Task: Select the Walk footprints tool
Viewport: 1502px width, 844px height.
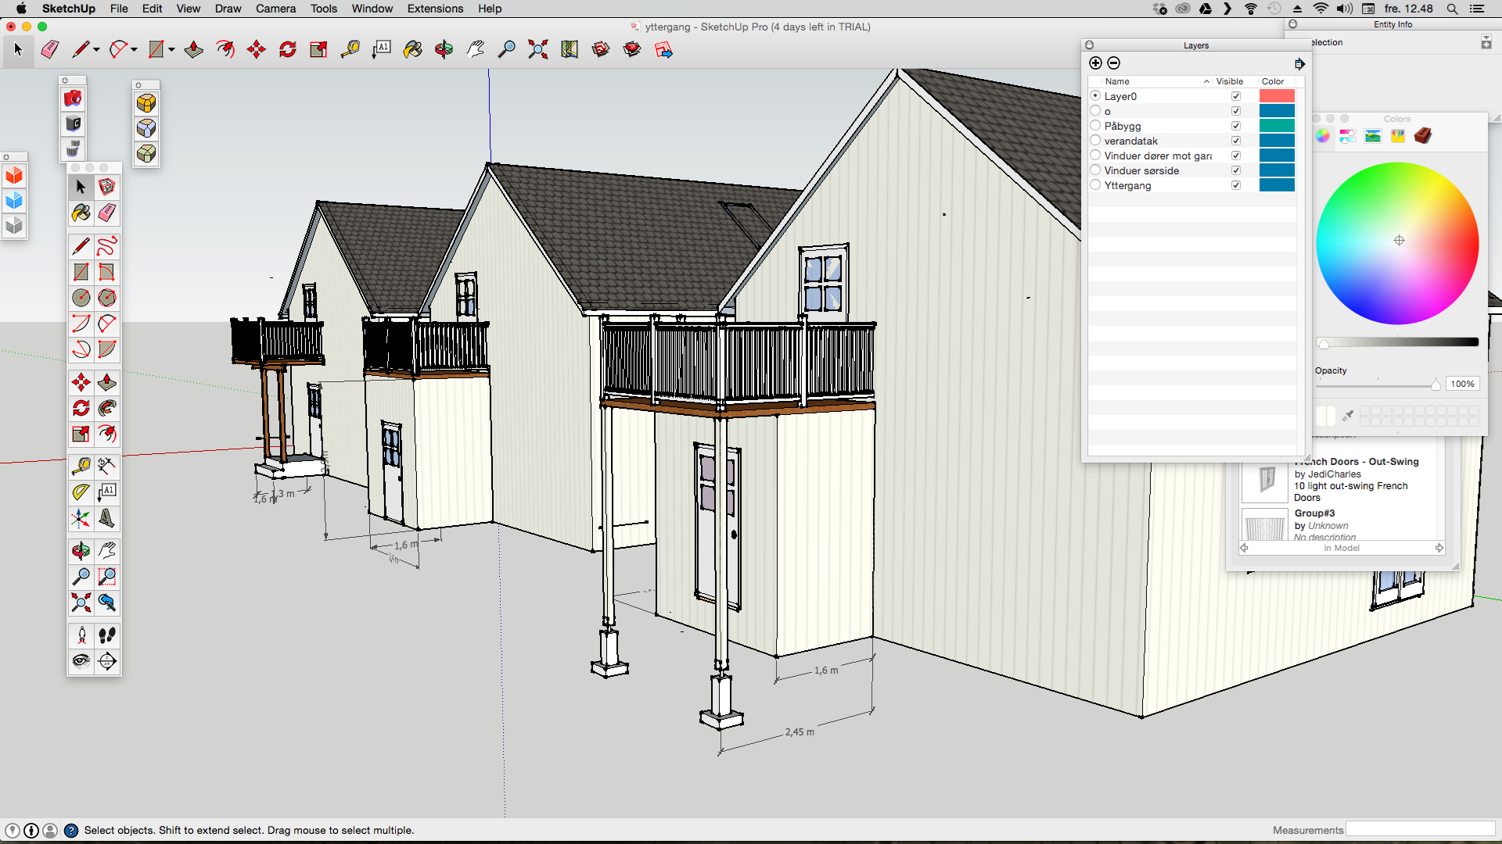Action: pos(107,635)
